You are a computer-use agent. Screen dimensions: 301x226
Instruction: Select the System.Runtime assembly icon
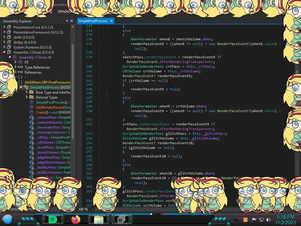(9, 47)
